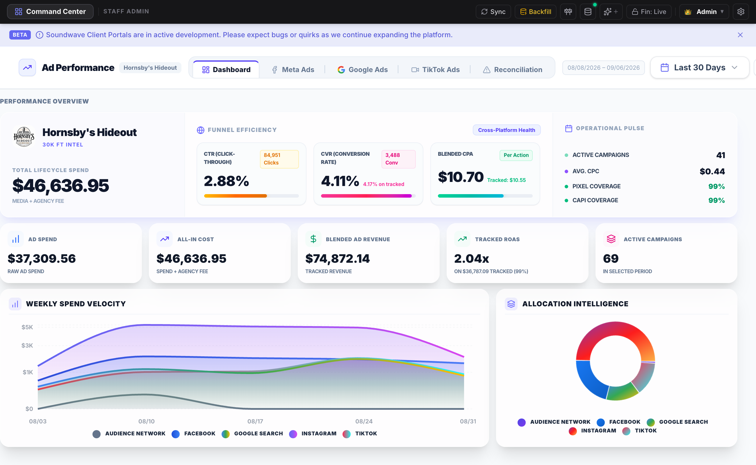Viewport: 756px width, 465px height.
Task: Toggle the Fin: Live lock button
Action: pos(649,12)
